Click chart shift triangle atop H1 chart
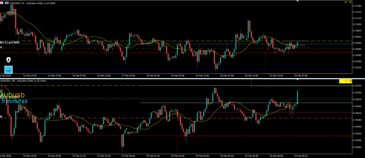Viewport: 365px width, 158px height. pos(298,1)
